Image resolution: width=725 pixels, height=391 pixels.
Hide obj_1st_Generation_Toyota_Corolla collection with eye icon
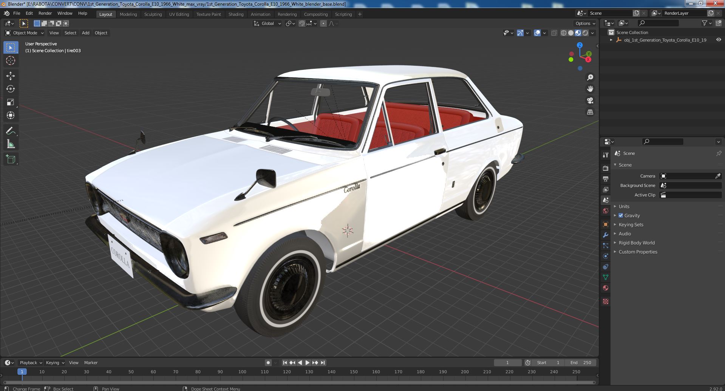(x=719, y=40)
